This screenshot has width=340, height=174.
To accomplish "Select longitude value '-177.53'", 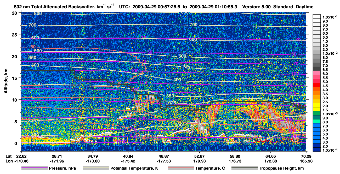I will coord(164,161).
